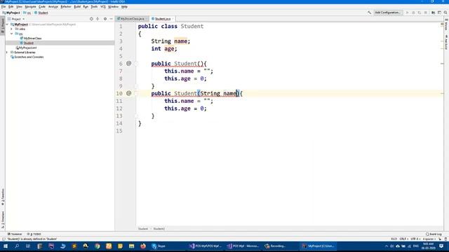Image resolution: width=449 pixels, height=252 pixels.
Task: Click the Search Everywhere magnifier icon
Action: click(x=445, y=13)
